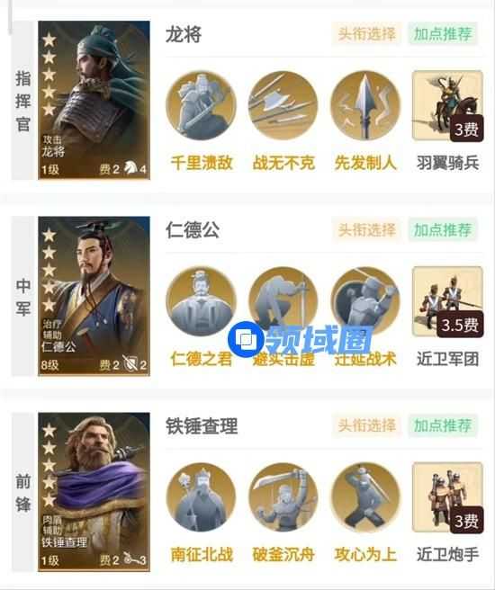Open 头衔选择 for 仁德公
This screenshot has width=495, height=590.
(366, 229)
